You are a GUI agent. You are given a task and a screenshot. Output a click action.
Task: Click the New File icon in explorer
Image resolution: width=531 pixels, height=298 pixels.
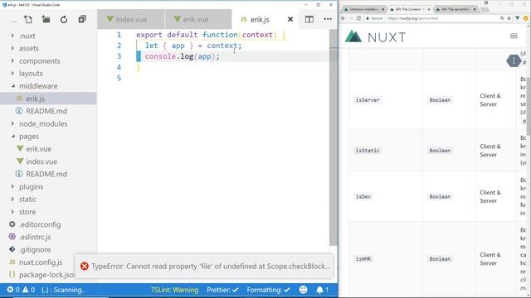[28, 19]
